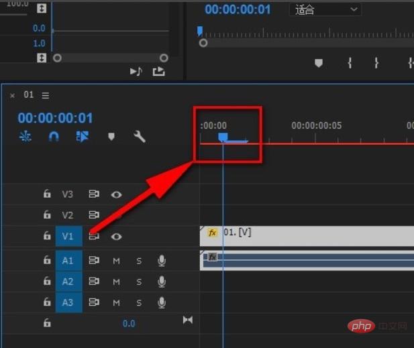Hide the V3 track output eye
Screen dimensions: 414x348
(117, 194)
